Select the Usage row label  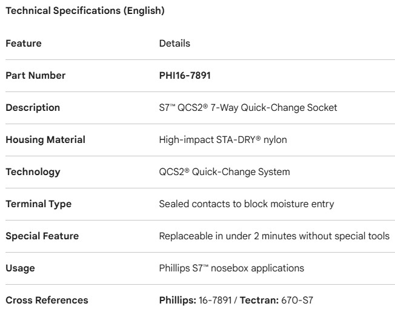[x=20, y=268]
